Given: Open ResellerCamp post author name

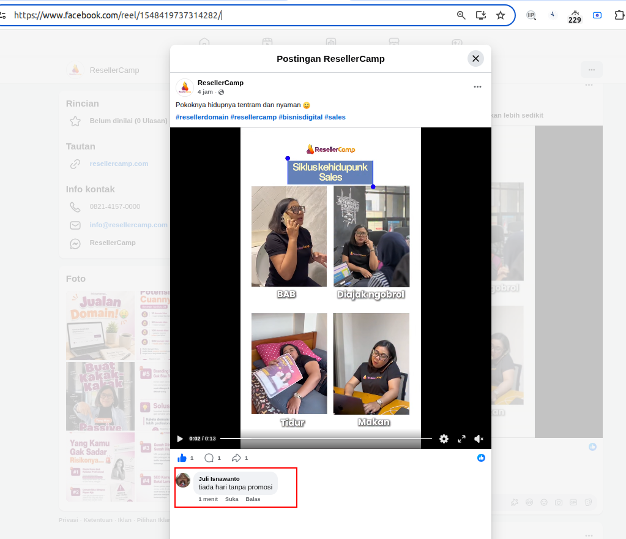Looking at the screenshot, I should 220,83.
